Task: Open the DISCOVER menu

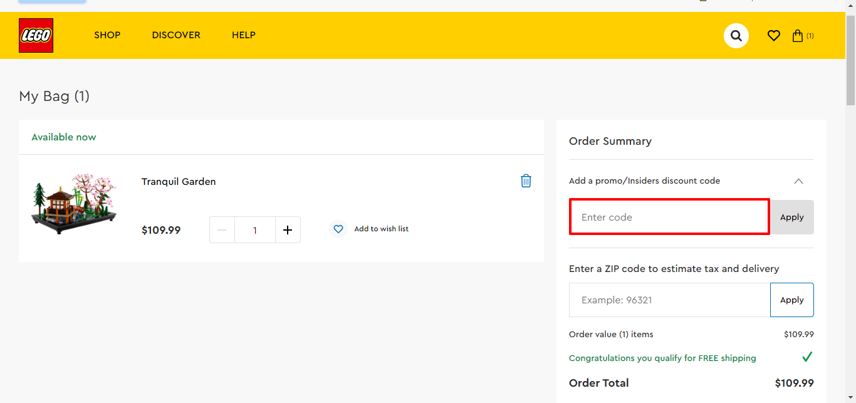Action: coord(176,35)
